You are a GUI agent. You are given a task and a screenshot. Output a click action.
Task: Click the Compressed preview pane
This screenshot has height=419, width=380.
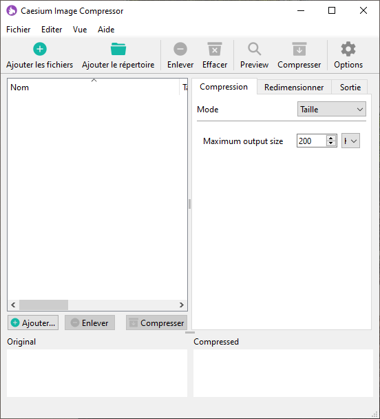pos(283,373)
